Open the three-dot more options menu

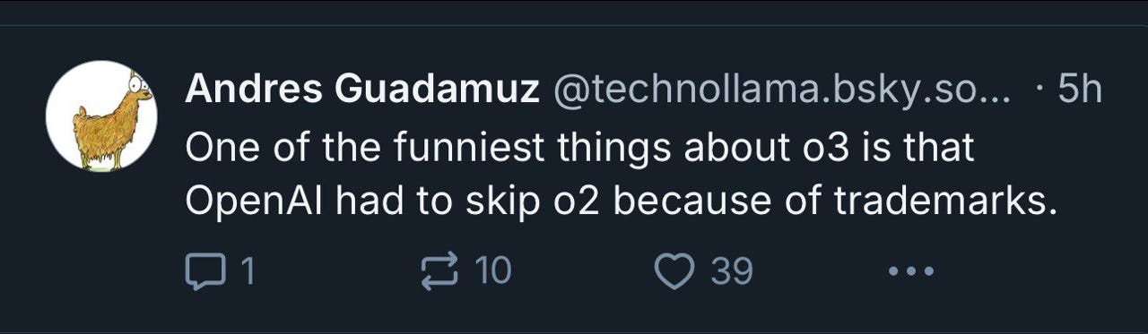[909, 270]
